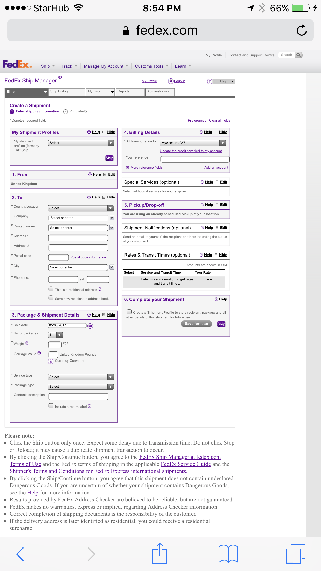
Task: Open the Bill transportation to dropdown
Action: 193,143
